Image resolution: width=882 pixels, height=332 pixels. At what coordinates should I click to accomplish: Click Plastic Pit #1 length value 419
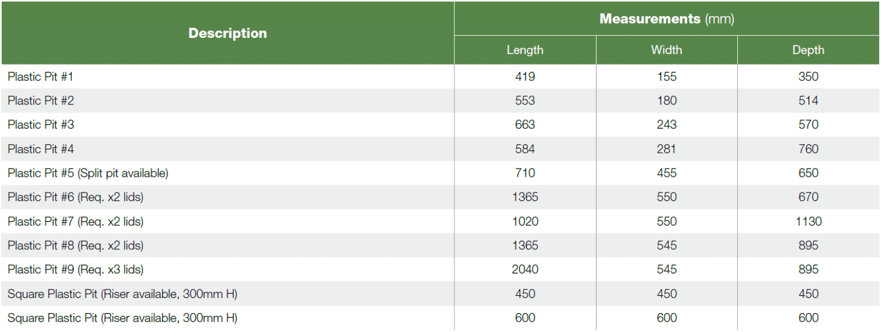[x=525, y=76]
